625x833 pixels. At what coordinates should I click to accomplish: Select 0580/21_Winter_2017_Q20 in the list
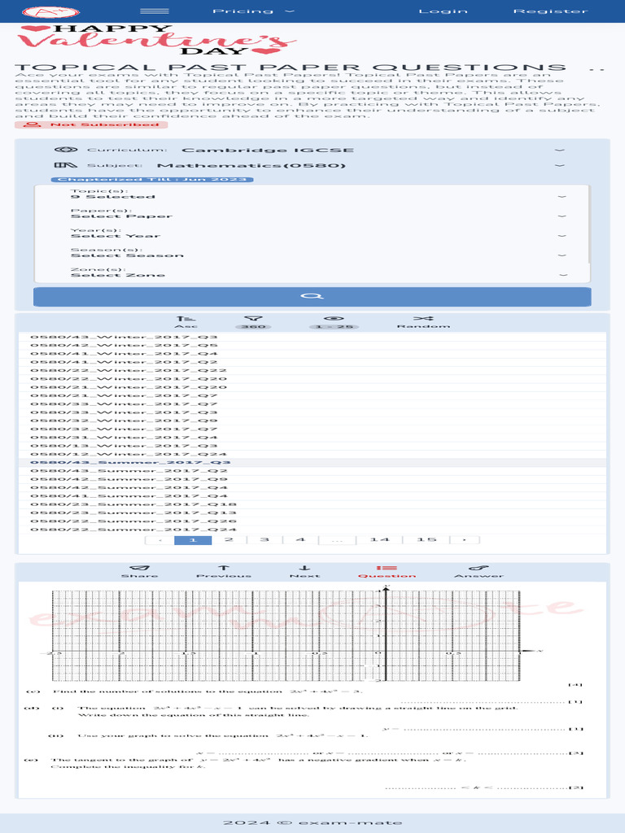[312, 387]
